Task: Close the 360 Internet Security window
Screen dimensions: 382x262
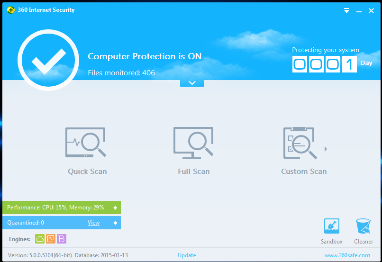Action: 371,11
